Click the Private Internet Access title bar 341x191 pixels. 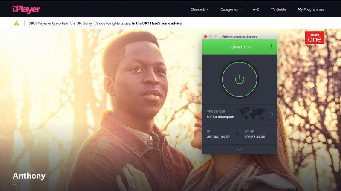pos(240,37)
